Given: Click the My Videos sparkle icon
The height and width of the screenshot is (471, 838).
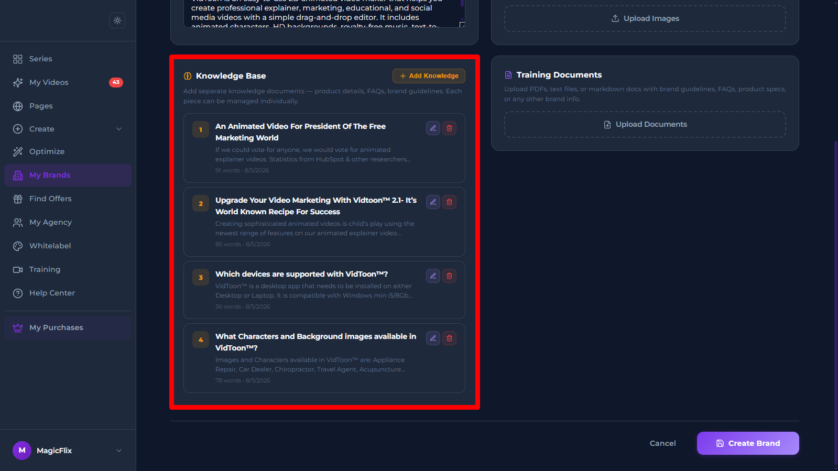Looking at the screenshot, I should (x=18, y=82).
